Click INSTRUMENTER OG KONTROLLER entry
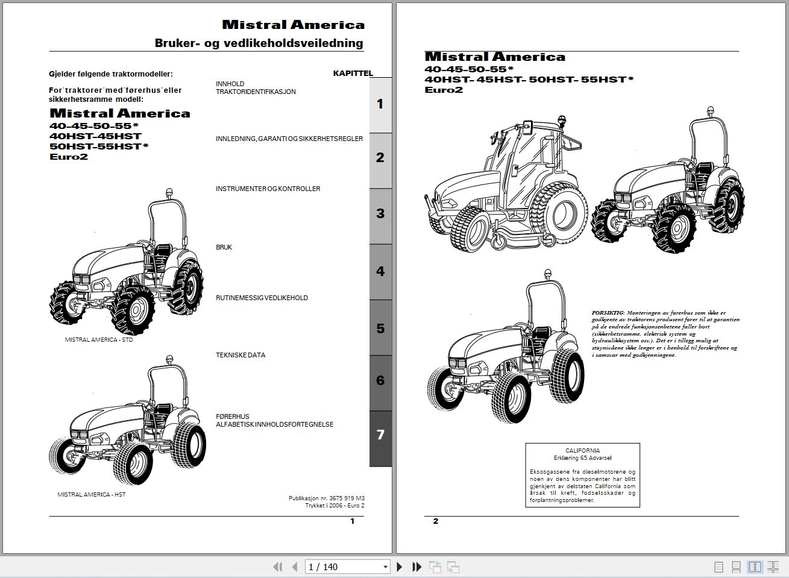The height and width of the screenshot is (578, 789). click(x=268, y=189)
